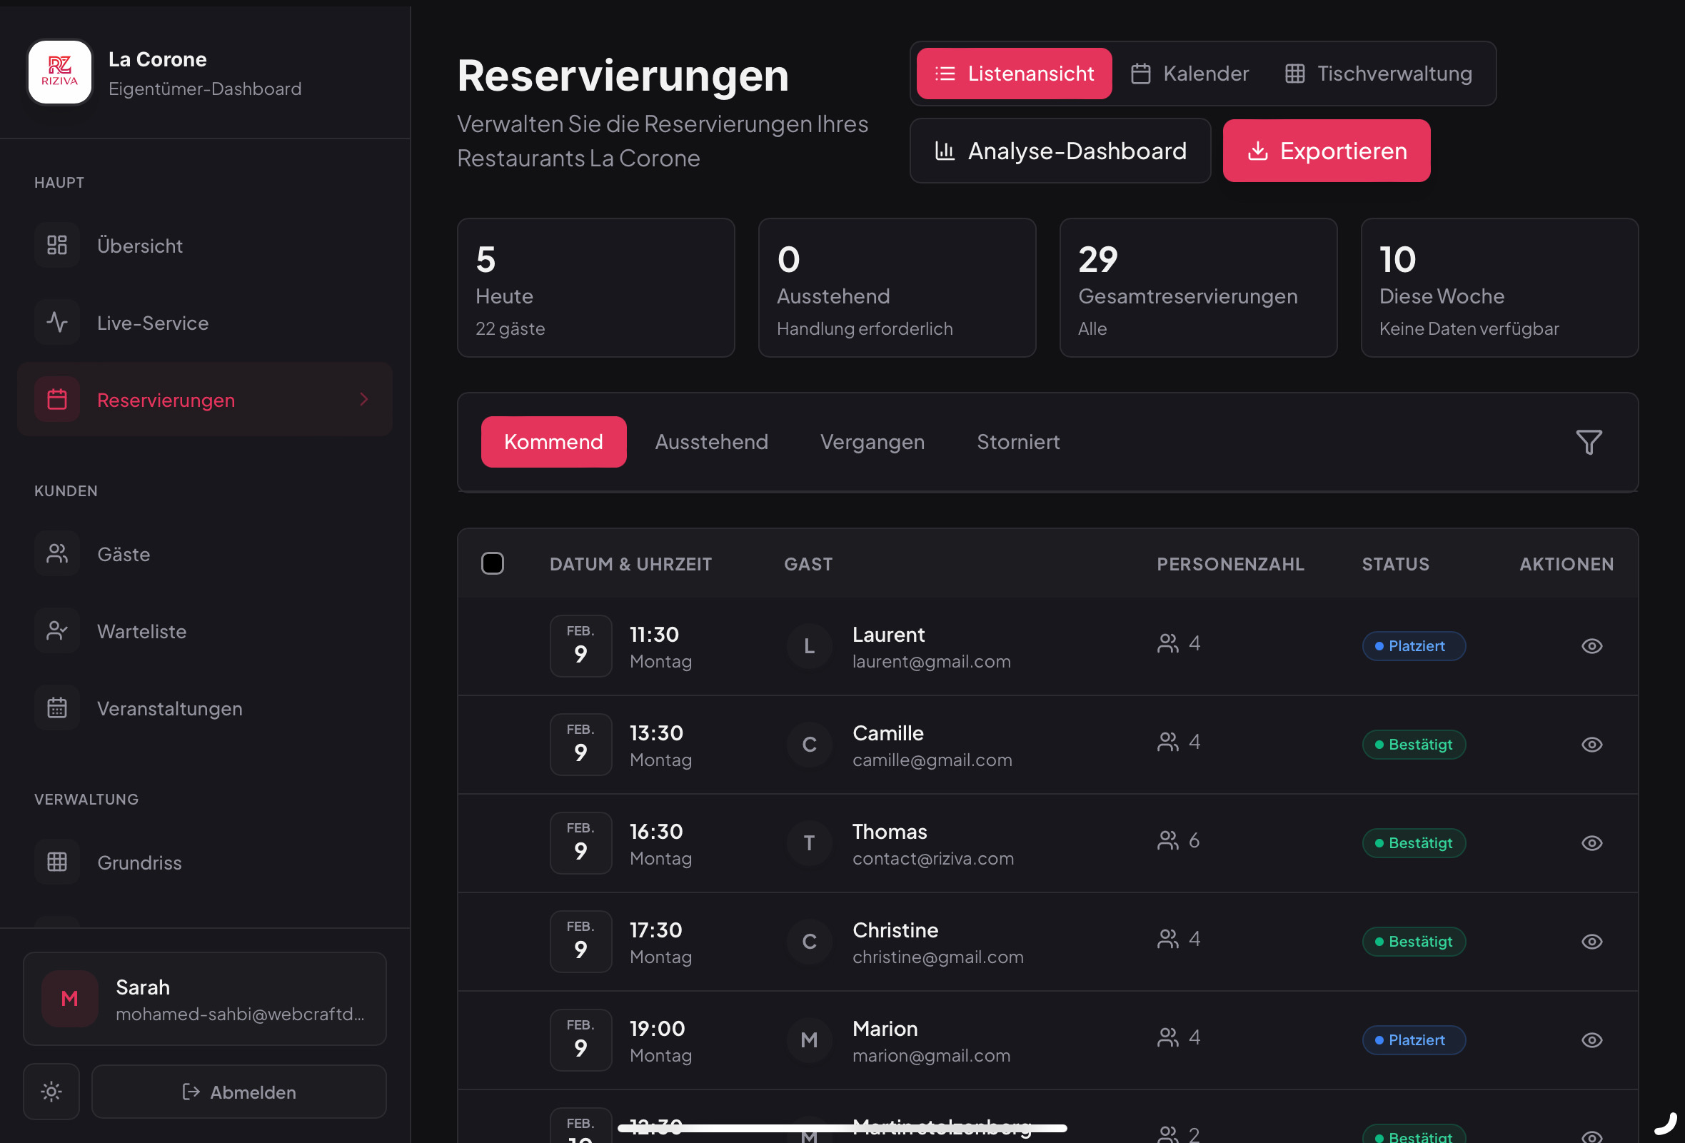This screenshot has width=1685, height=1143.
Task: Select the Ausstehend tab
Action: 711,441
